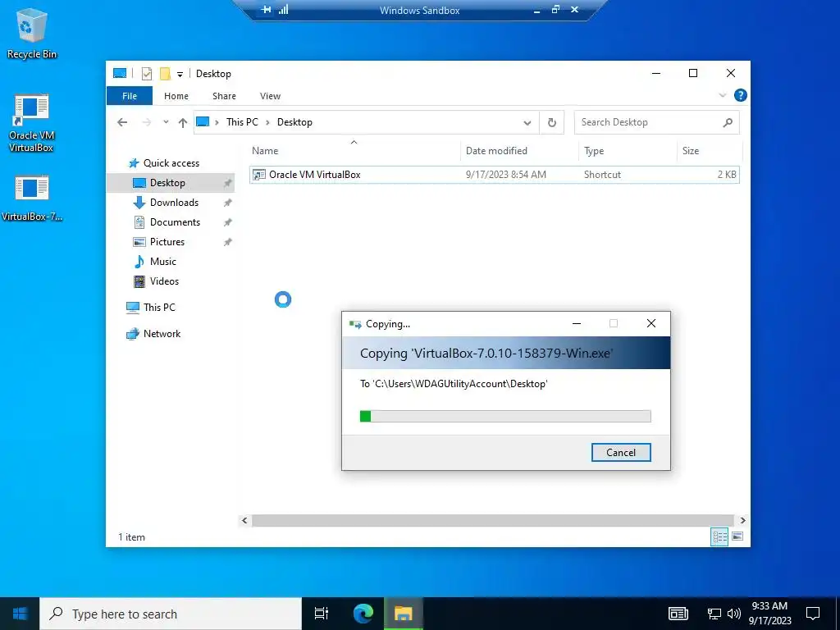This screenshot has width=840, height=630.
Task: Open Downloads in the navigation pane
Action: coord(174,203)
